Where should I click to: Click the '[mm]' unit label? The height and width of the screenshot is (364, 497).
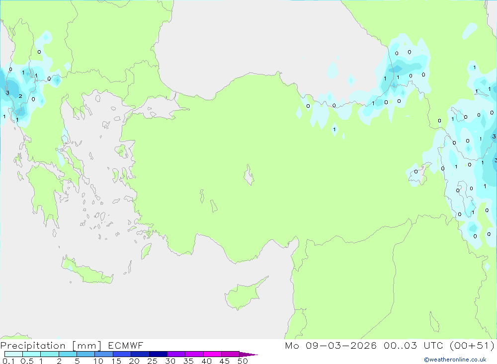point(87,346)
